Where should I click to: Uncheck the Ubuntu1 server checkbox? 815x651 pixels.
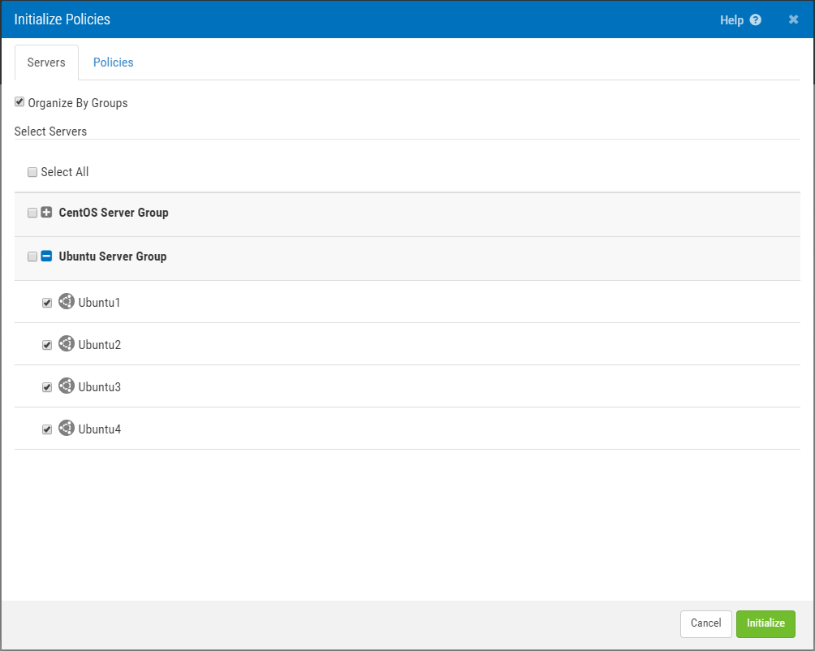pyautogui.click(x=47, y=303)
